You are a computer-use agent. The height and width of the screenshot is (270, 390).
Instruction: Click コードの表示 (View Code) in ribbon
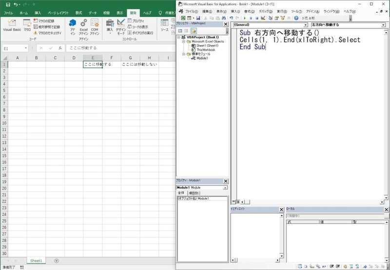138,27
